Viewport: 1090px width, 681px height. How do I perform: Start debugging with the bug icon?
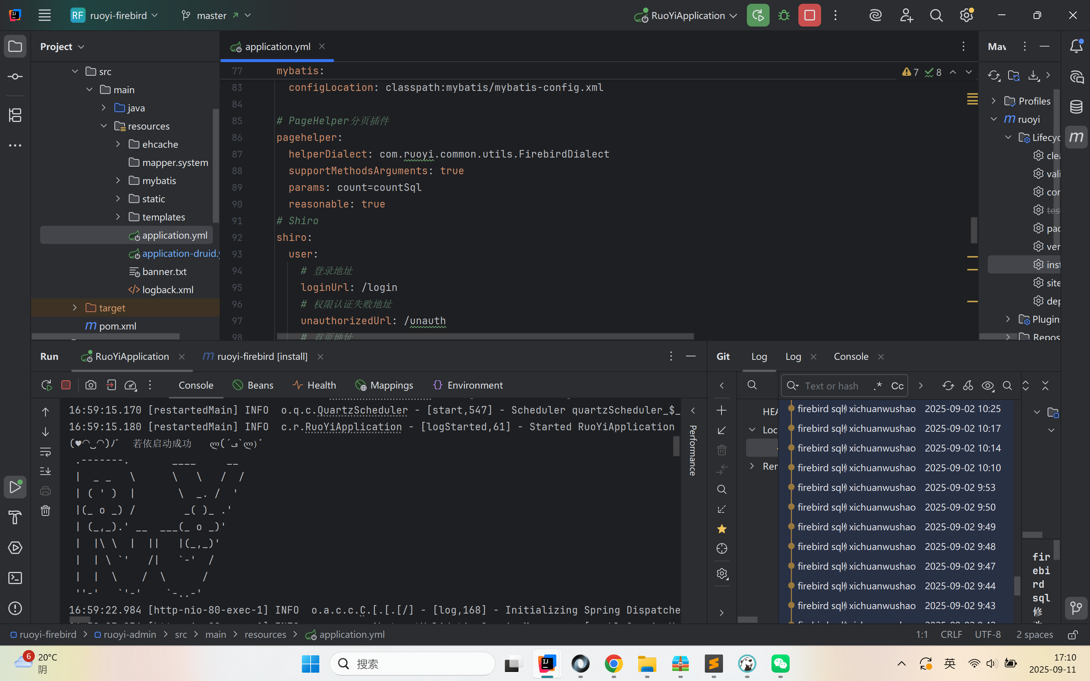[x=784, y=15]
